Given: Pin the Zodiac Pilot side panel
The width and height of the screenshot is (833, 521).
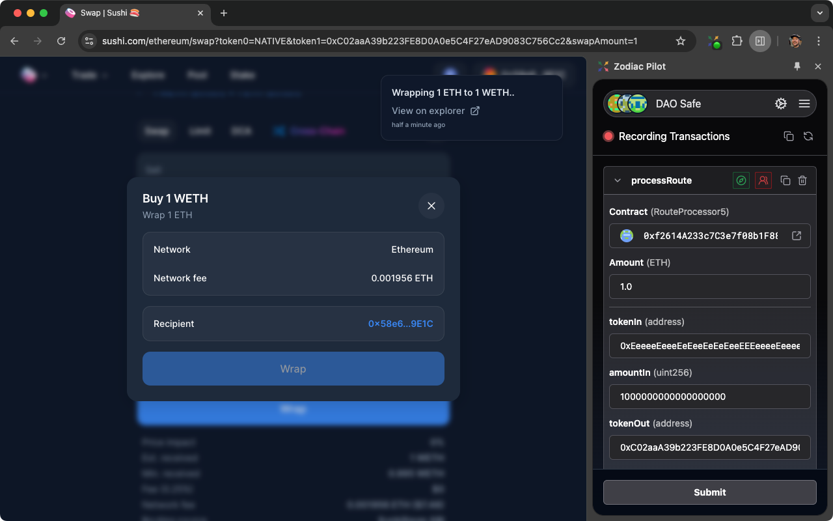Looking at the screenshot, I should tap(797, 66).
